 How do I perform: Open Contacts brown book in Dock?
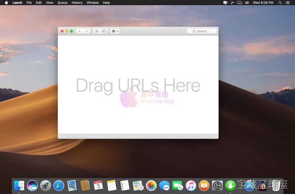click(x=85, y=186)
